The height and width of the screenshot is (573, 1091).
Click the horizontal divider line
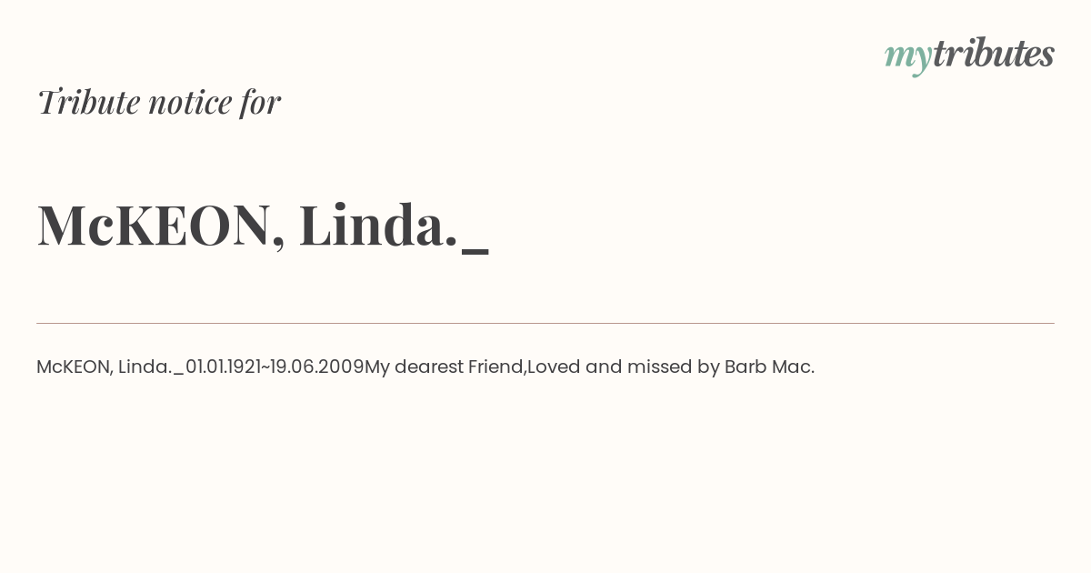545,323
